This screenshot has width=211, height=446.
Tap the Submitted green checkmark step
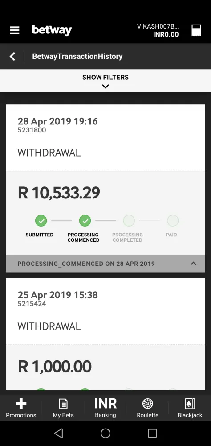pos(41,221)
